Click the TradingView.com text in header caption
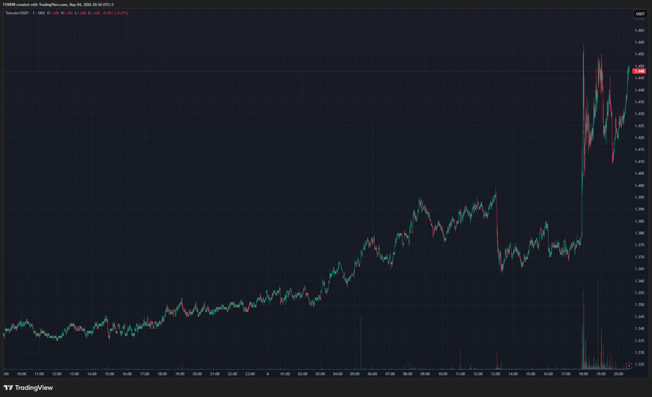 coord(53,4)
